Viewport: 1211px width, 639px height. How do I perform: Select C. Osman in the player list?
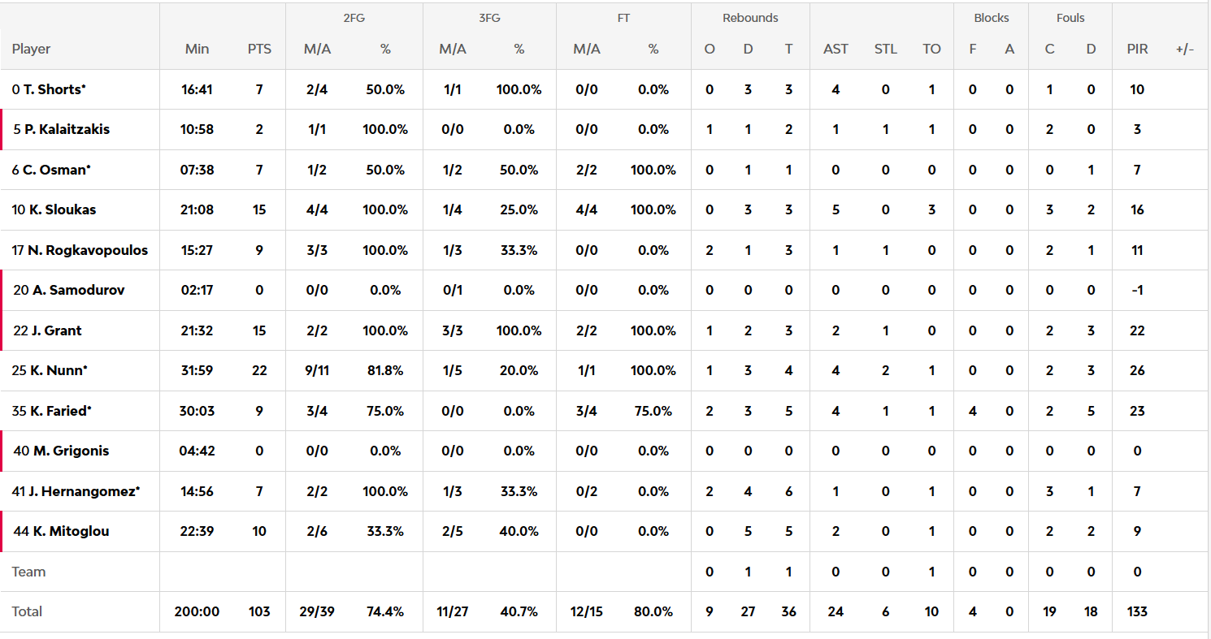click(57, 170)
